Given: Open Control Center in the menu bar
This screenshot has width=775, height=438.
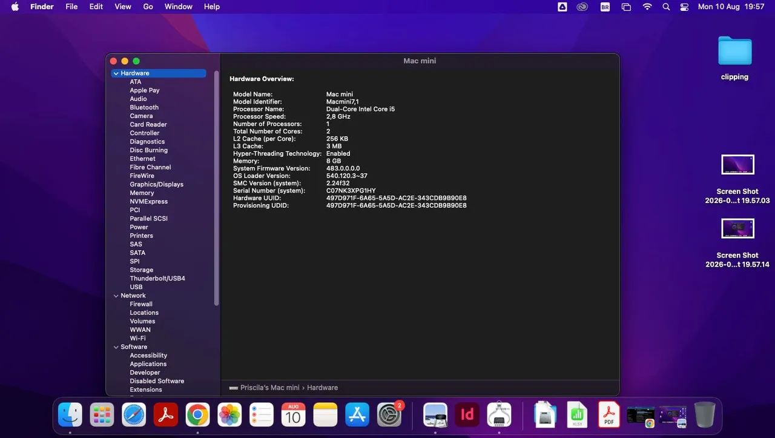Looking at the screenshot, I should click(x=685, y=7).
